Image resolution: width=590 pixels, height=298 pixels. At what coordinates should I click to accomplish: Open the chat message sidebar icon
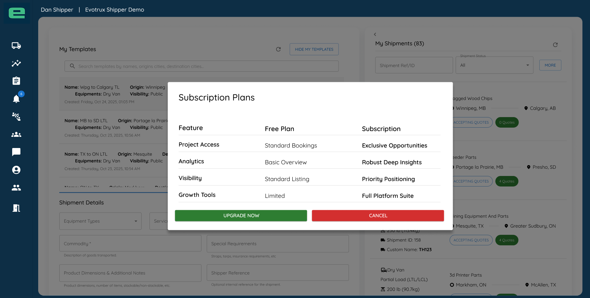point(16,152)
